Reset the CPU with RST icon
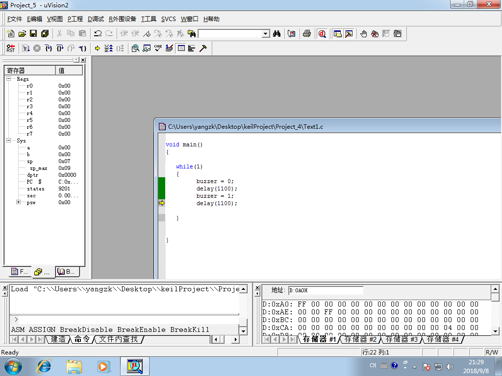 click(11, 48)
